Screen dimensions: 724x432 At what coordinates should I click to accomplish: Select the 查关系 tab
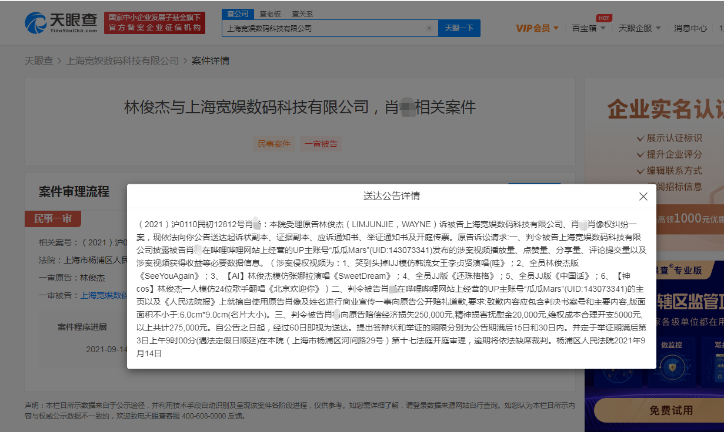[302, 14]
